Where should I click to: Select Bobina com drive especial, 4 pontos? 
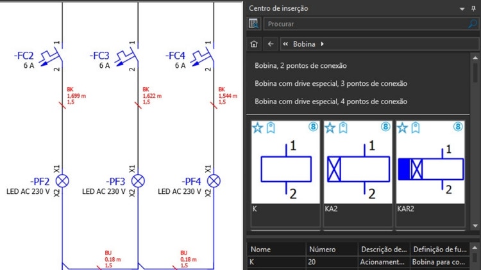coord(331,102)
